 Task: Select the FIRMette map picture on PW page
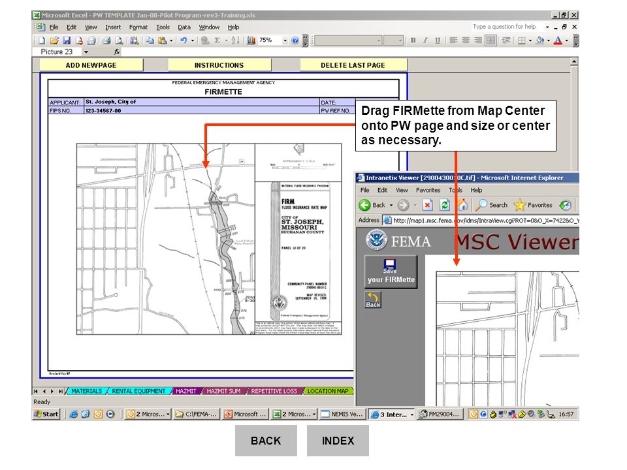209,239
